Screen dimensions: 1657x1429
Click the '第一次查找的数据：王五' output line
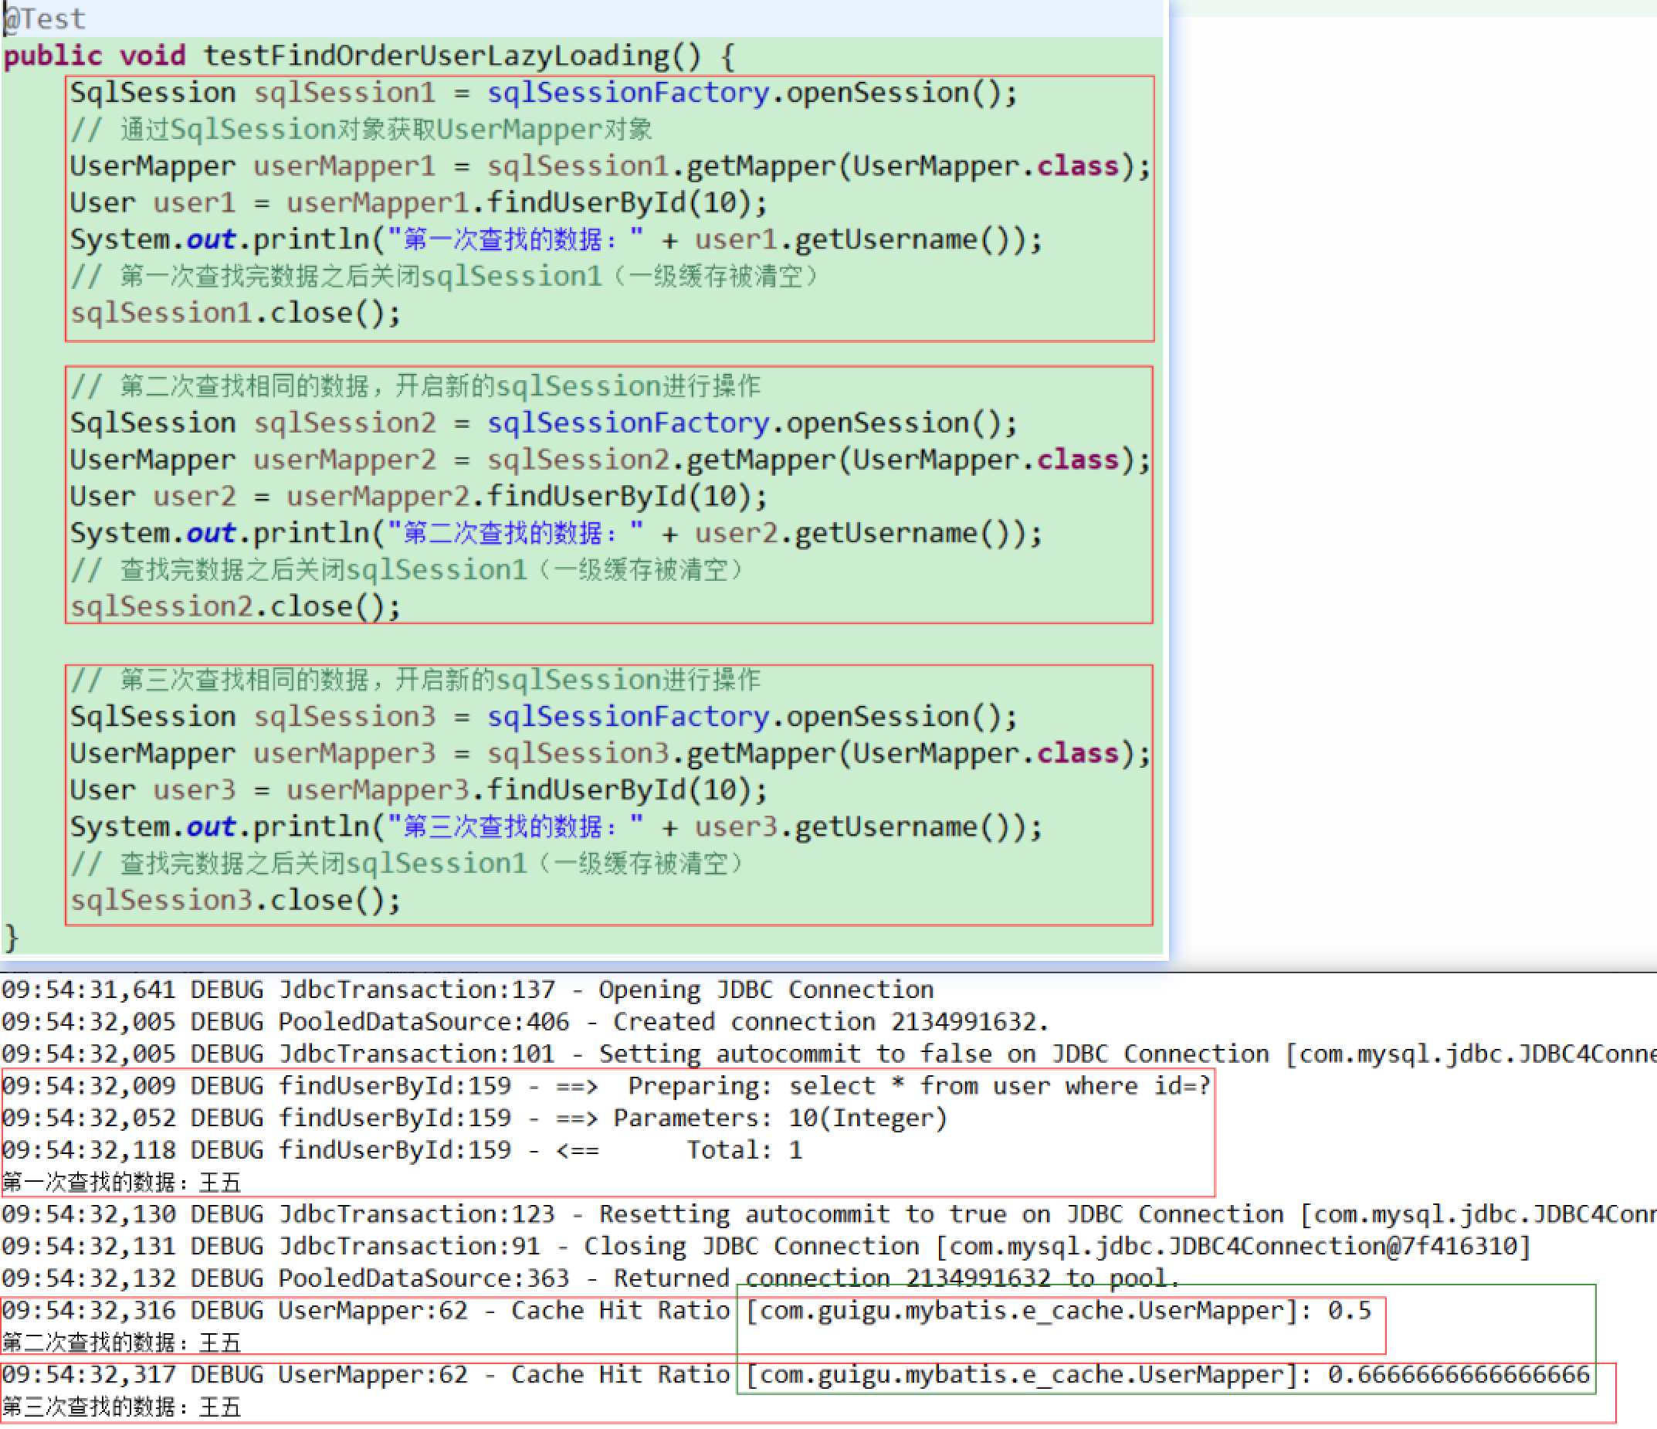coord(120,1182)
